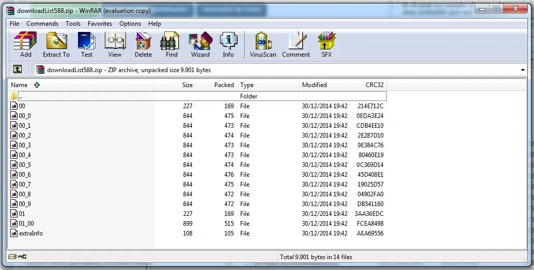Click the key icon in status bar

23,257
